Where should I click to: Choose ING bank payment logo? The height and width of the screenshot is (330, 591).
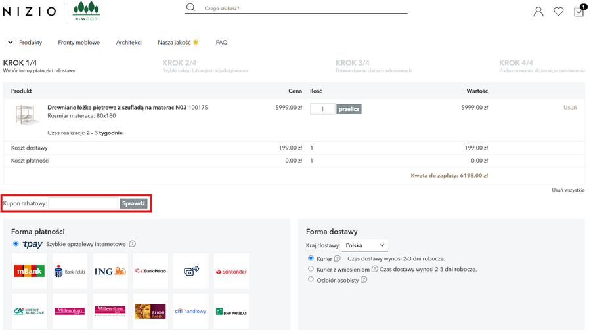pos(110,271)
